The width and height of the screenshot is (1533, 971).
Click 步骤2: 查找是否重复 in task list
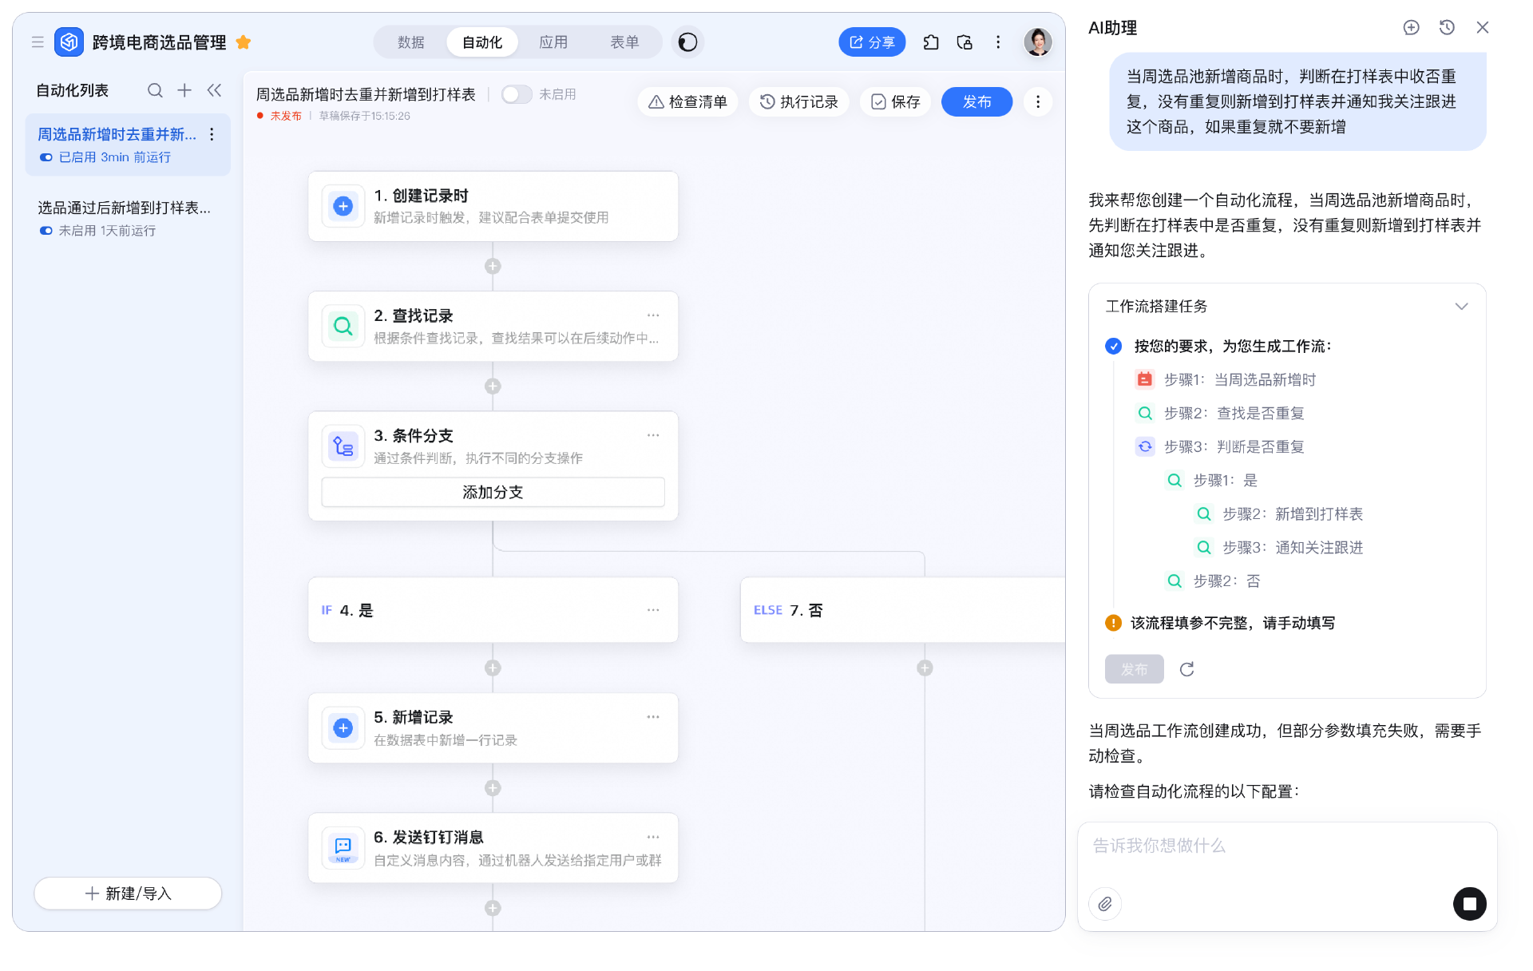[1234, 413]
